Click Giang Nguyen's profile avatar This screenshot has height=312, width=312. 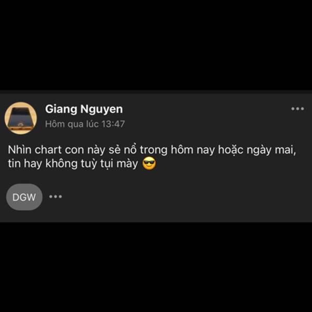pos(21,118)
